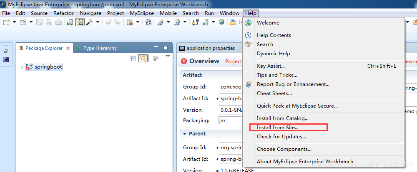
Task: Choose Install from Catalog... entry
Action: pyautogui.click(x=324, y=118)
